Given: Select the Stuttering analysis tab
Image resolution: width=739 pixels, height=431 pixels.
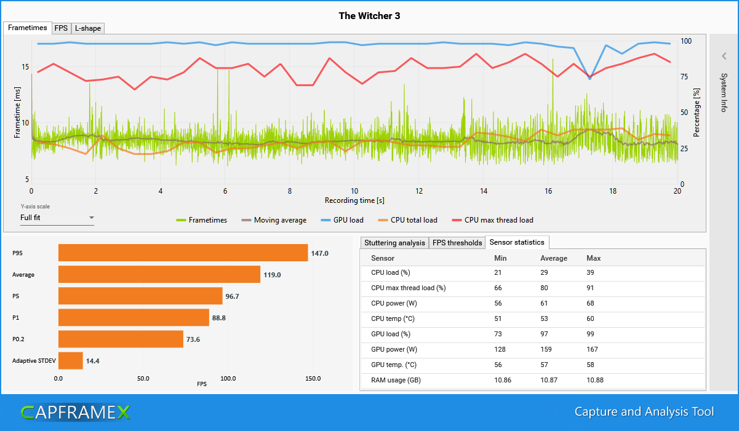Looking at the screenshot, I should pos(394,243).
